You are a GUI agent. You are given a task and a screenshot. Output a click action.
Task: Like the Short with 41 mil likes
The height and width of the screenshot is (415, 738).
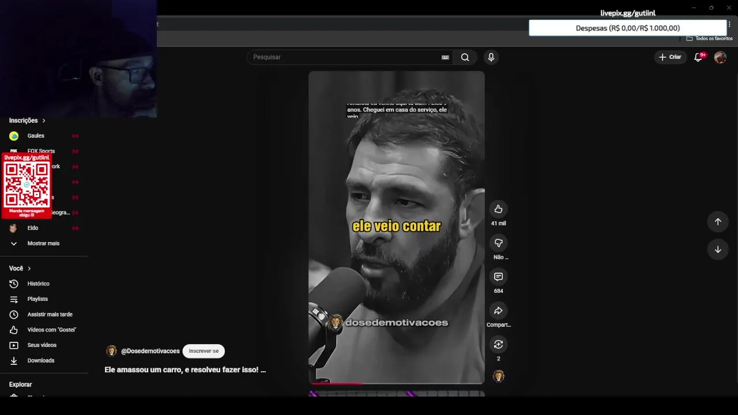pyautogui.click(x=498, y=209)
